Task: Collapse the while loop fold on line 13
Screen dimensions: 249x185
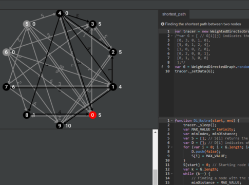Action: [171, 174]
